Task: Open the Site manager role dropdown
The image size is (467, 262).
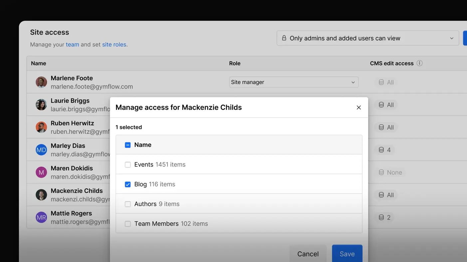Action: (x=294, y=82)
